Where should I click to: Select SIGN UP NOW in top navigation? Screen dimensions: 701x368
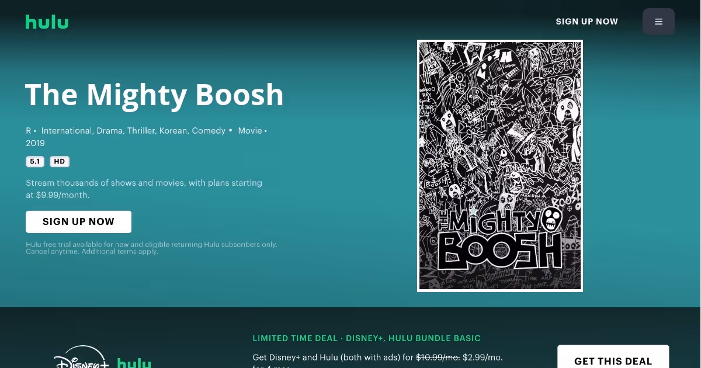click(587, 22)
